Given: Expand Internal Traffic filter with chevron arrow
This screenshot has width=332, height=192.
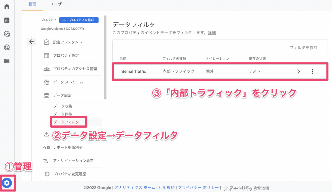Looking at the screenshot, I should coord(299,72).
